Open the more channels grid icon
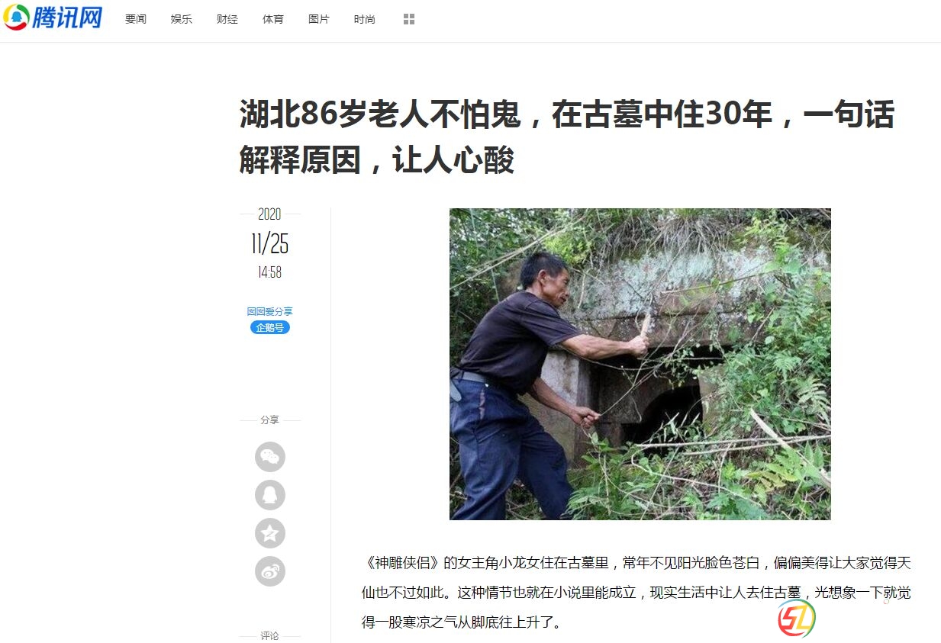The width and height of the screenshot is (941, 643). tap(409, 19)
